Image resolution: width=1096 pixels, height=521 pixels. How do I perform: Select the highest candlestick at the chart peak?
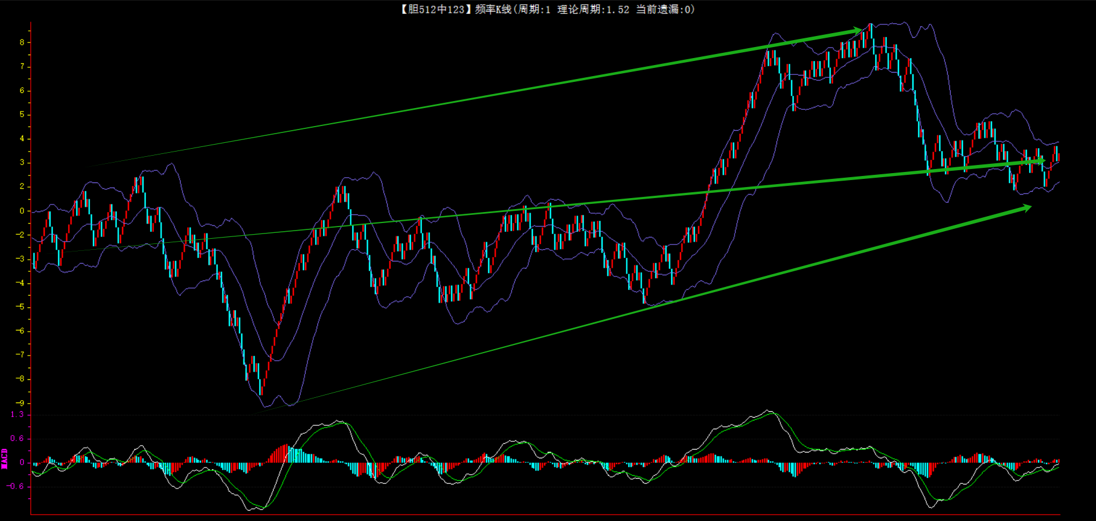pyautogui.click(x=870, y=32)
